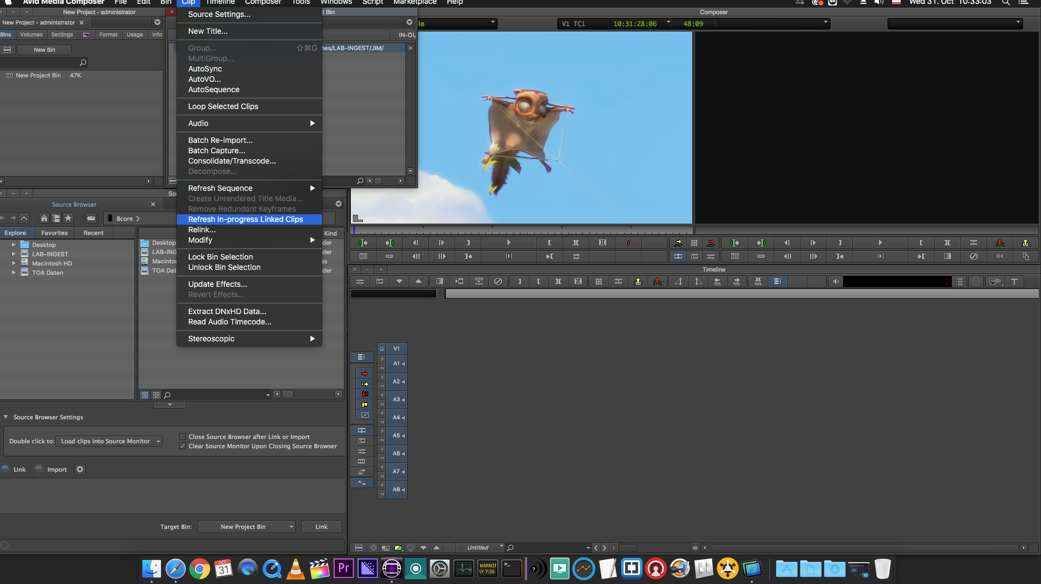Screen dimensions: 1041x584
Task: Switch to the Favorites tab in Source Browser
Action: pos(55,233)
